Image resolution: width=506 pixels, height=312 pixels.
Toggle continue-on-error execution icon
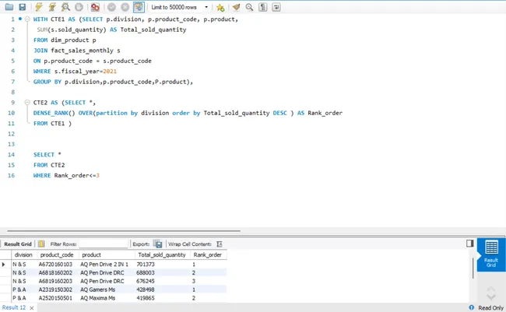[95, 7]
